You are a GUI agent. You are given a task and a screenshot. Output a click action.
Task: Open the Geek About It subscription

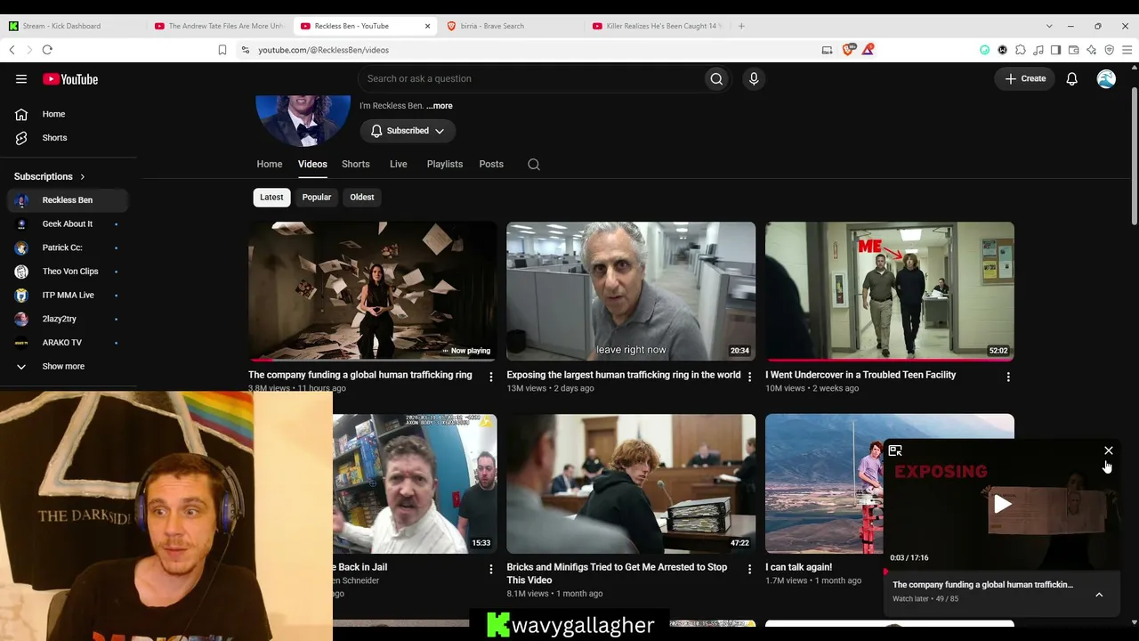[x=68, y=223]
